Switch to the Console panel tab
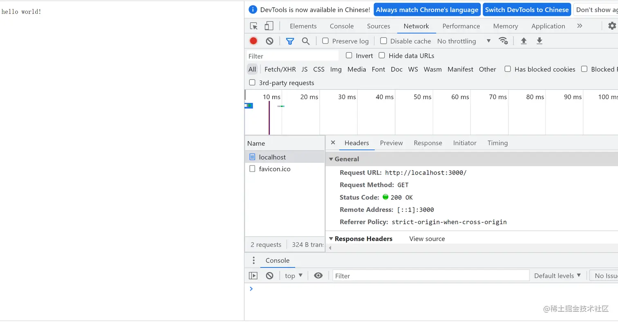The width and height of the screenshot is (618, 322). (x=342, y=26)
